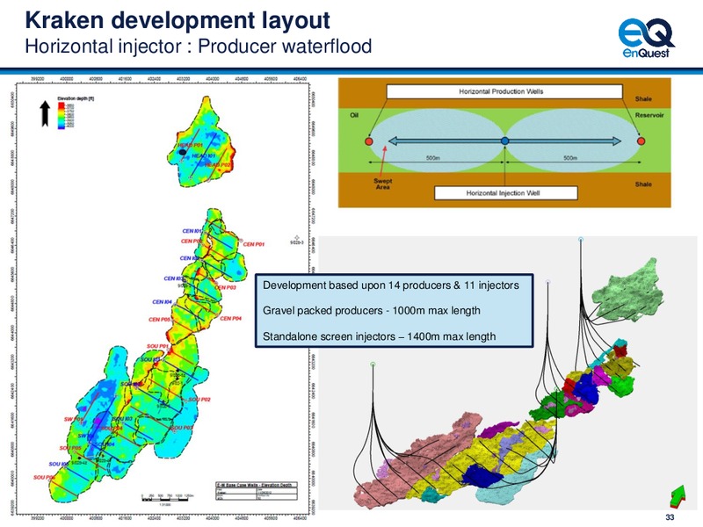Screen dimensions: 703x527
Task: Click the upper 'Shale' label
Action: 643,98
